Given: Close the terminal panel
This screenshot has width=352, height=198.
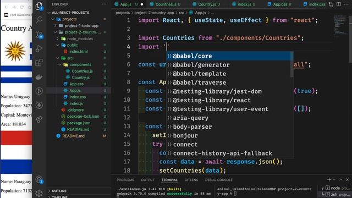Looking at the screenshot, I should [x=347, y=180].
